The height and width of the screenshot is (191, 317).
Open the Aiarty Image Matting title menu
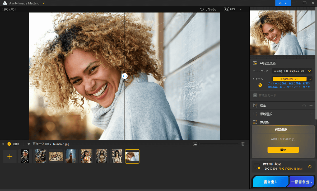(44, 3)
